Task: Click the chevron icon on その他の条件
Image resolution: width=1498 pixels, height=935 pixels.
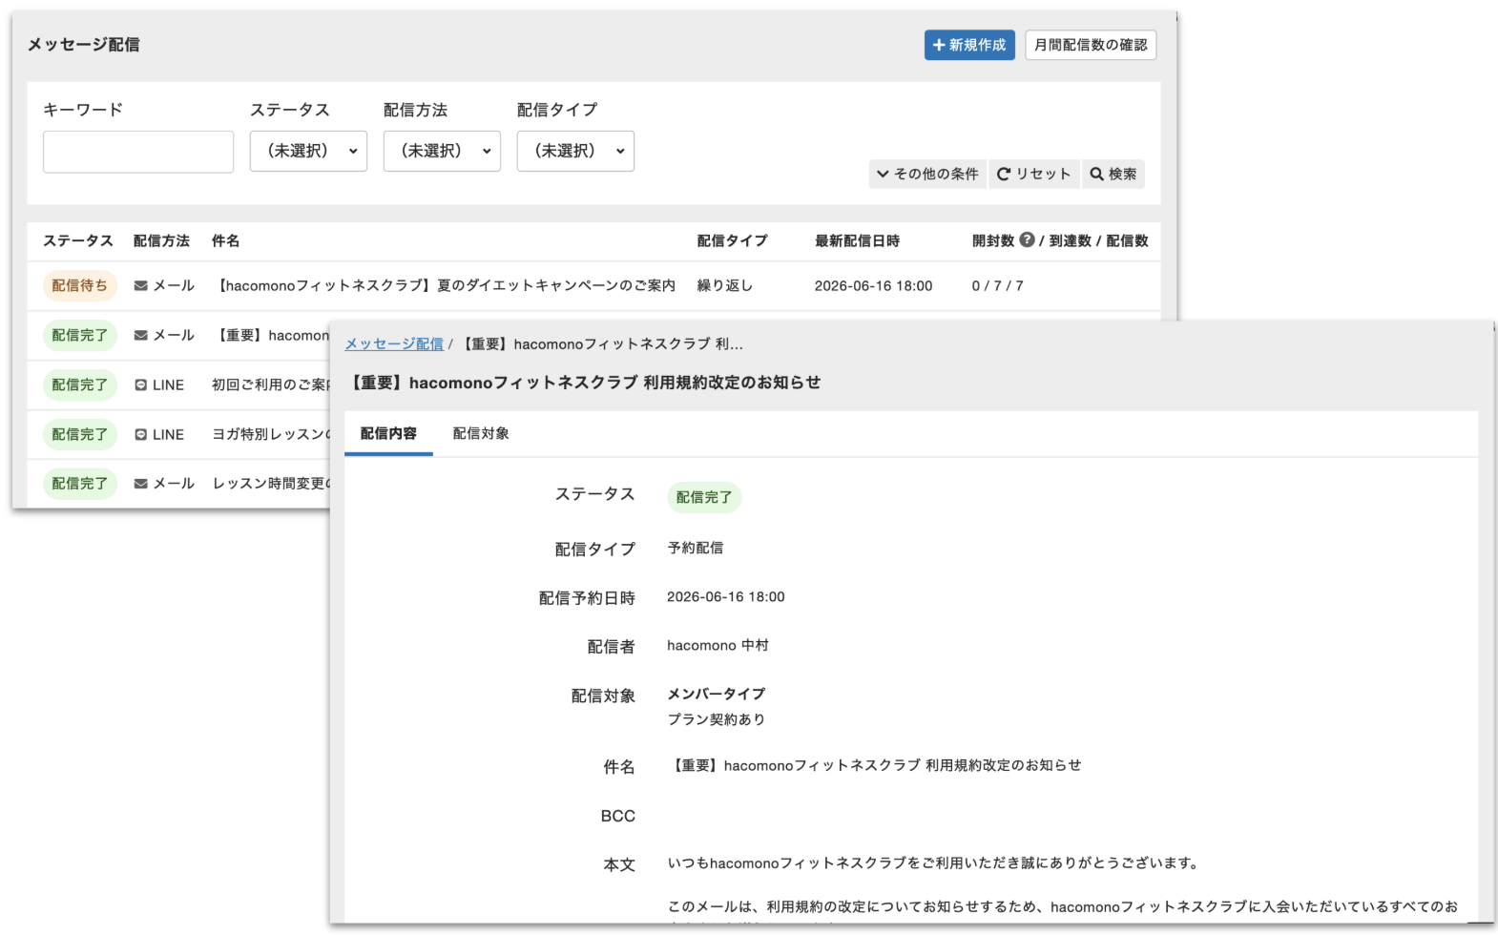Action: [883, 174]
